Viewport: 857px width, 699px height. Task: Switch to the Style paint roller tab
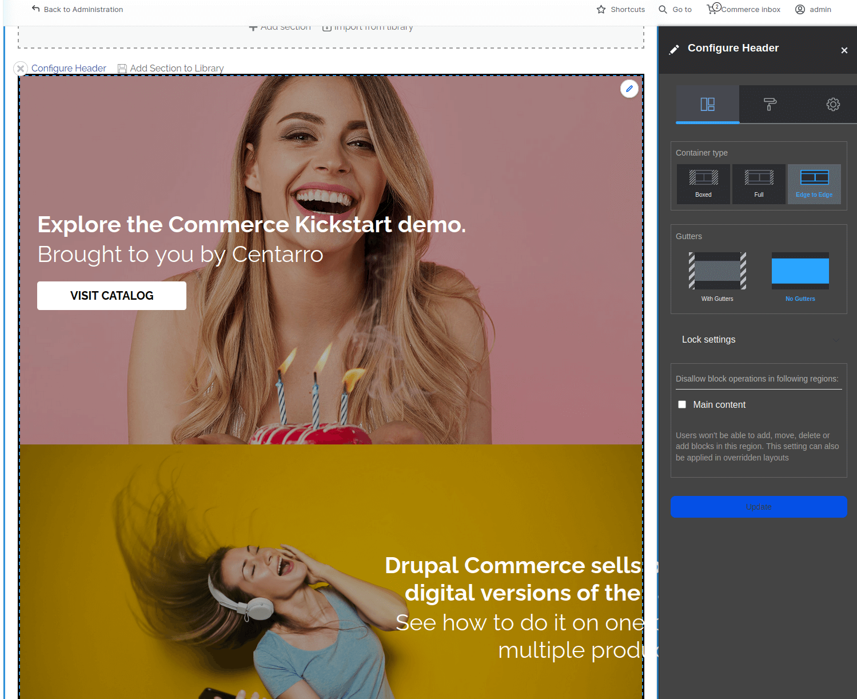click(x=770, y=104)
